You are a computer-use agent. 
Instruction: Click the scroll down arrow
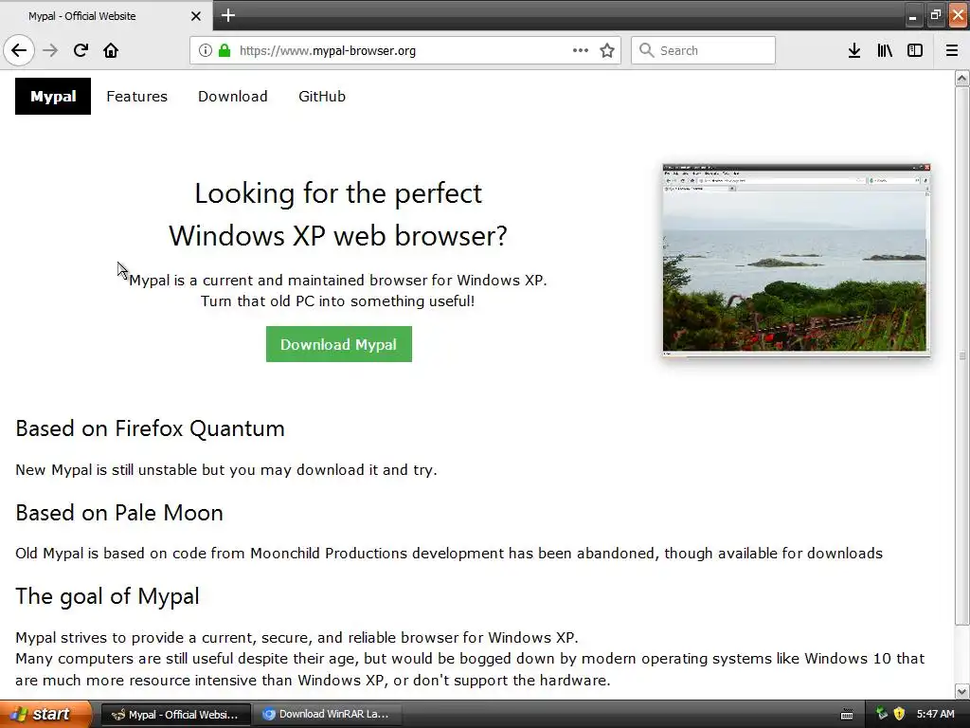click(x=962, y=691)
